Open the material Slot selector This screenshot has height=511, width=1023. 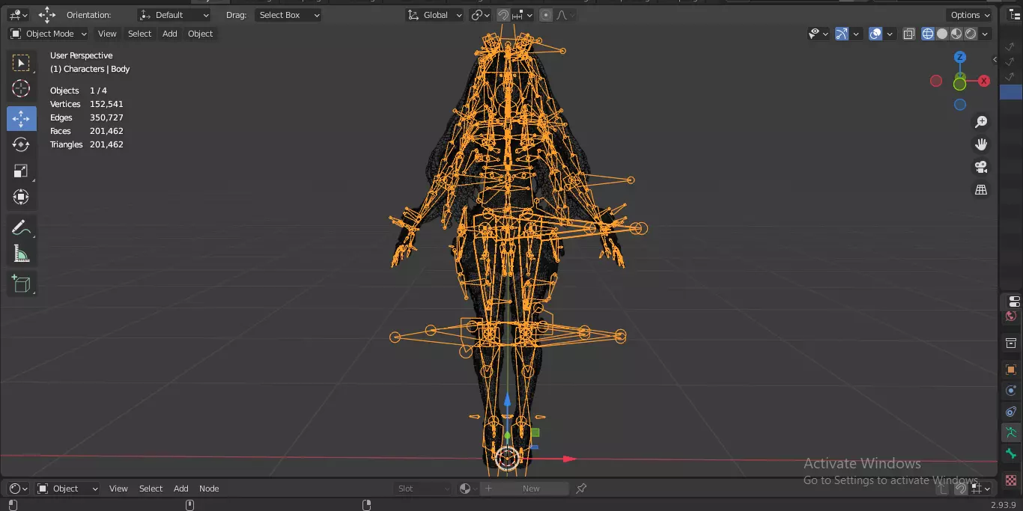point(423,489)
